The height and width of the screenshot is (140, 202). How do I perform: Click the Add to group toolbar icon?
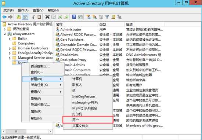coord(119,17)
